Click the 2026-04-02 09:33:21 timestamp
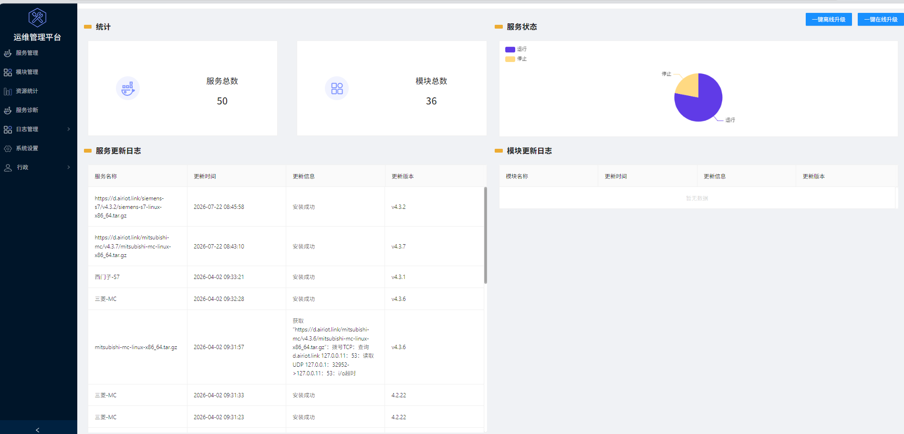The height and width of the screenshot is (434, 904). (219, 277)
